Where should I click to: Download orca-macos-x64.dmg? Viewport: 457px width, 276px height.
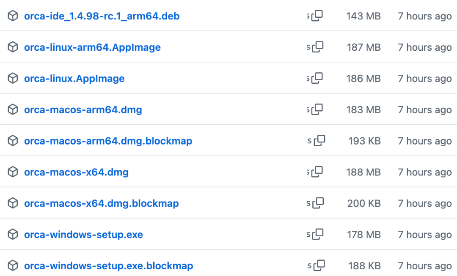click(76, 172)
